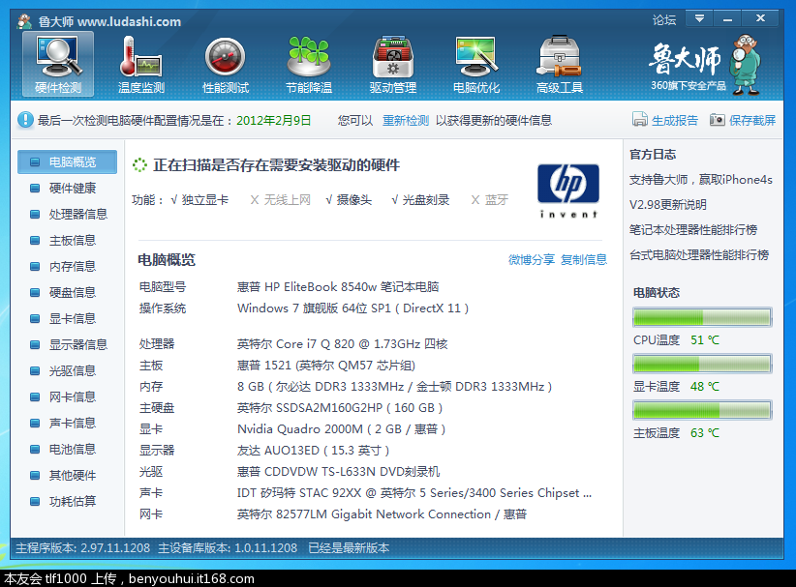
Task: Click the 生成报告 generate report icon
Action: coord(640,120)
